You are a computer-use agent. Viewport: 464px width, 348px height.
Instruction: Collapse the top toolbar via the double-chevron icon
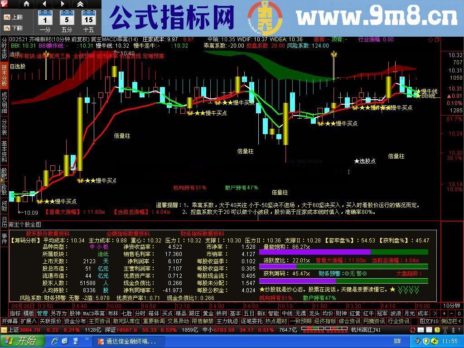(81, 4)
